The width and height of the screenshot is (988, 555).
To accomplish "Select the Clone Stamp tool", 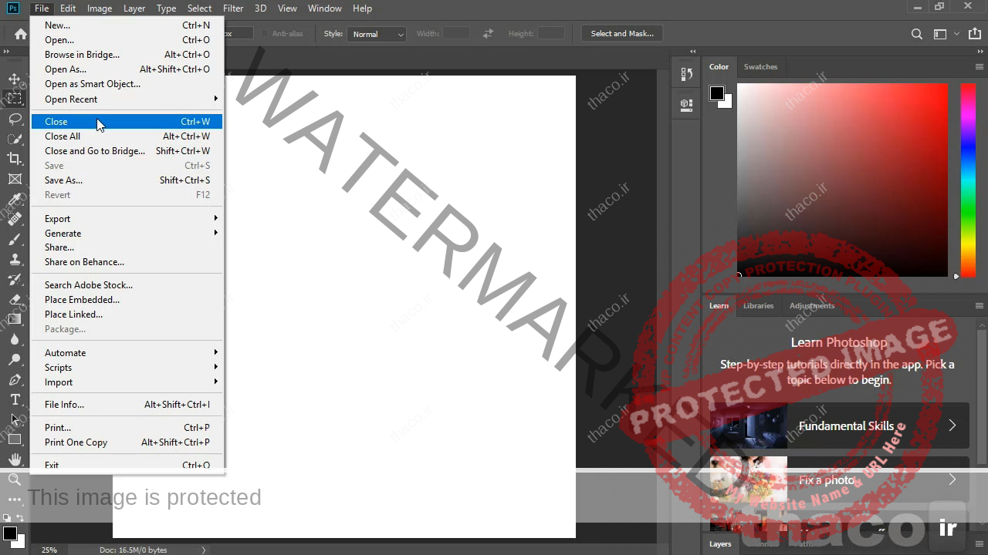I will click(x=15, y=259).
